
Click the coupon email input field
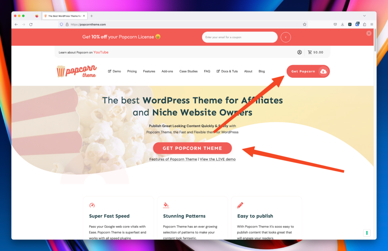coord(239,37)
